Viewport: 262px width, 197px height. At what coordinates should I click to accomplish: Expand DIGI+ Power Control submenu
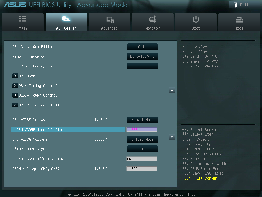[15, 95]
